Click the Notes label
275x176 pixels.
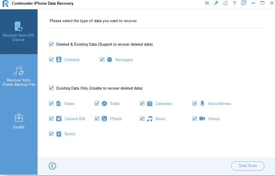[69, 103]
